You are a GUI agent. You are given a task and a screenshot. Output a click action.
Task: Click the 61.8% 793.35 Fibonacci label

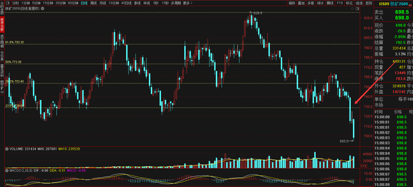[14, 42]
